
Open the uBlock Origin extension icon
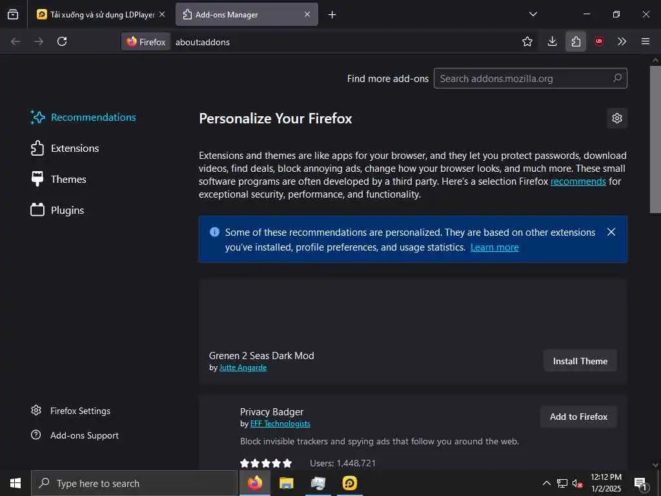pyautogui.click(x=599, y=41)
